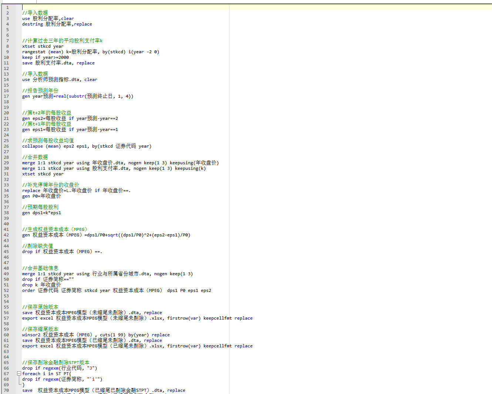Click the '//剔除缺失值' comment on line 44

37,246
